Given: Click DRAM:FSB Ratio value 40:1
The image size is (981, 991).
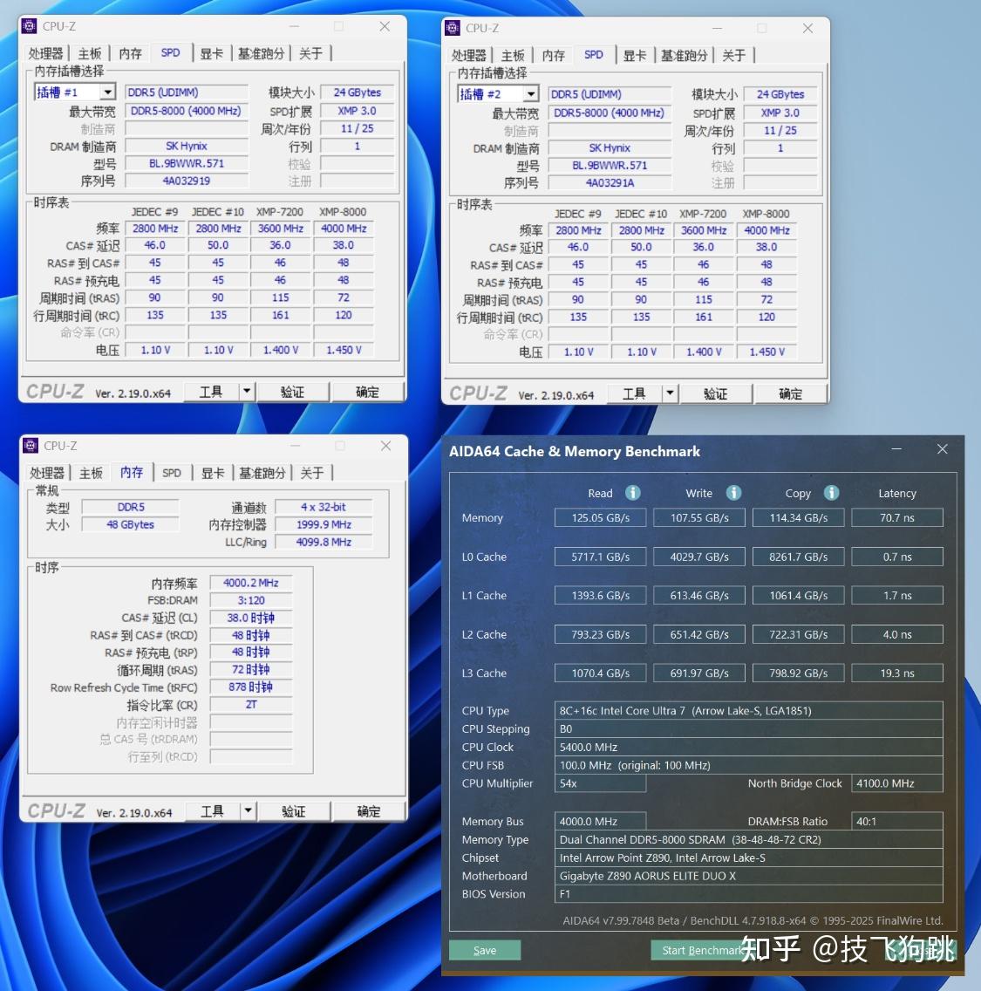Looking at the screenshot, I should point(897,821).
